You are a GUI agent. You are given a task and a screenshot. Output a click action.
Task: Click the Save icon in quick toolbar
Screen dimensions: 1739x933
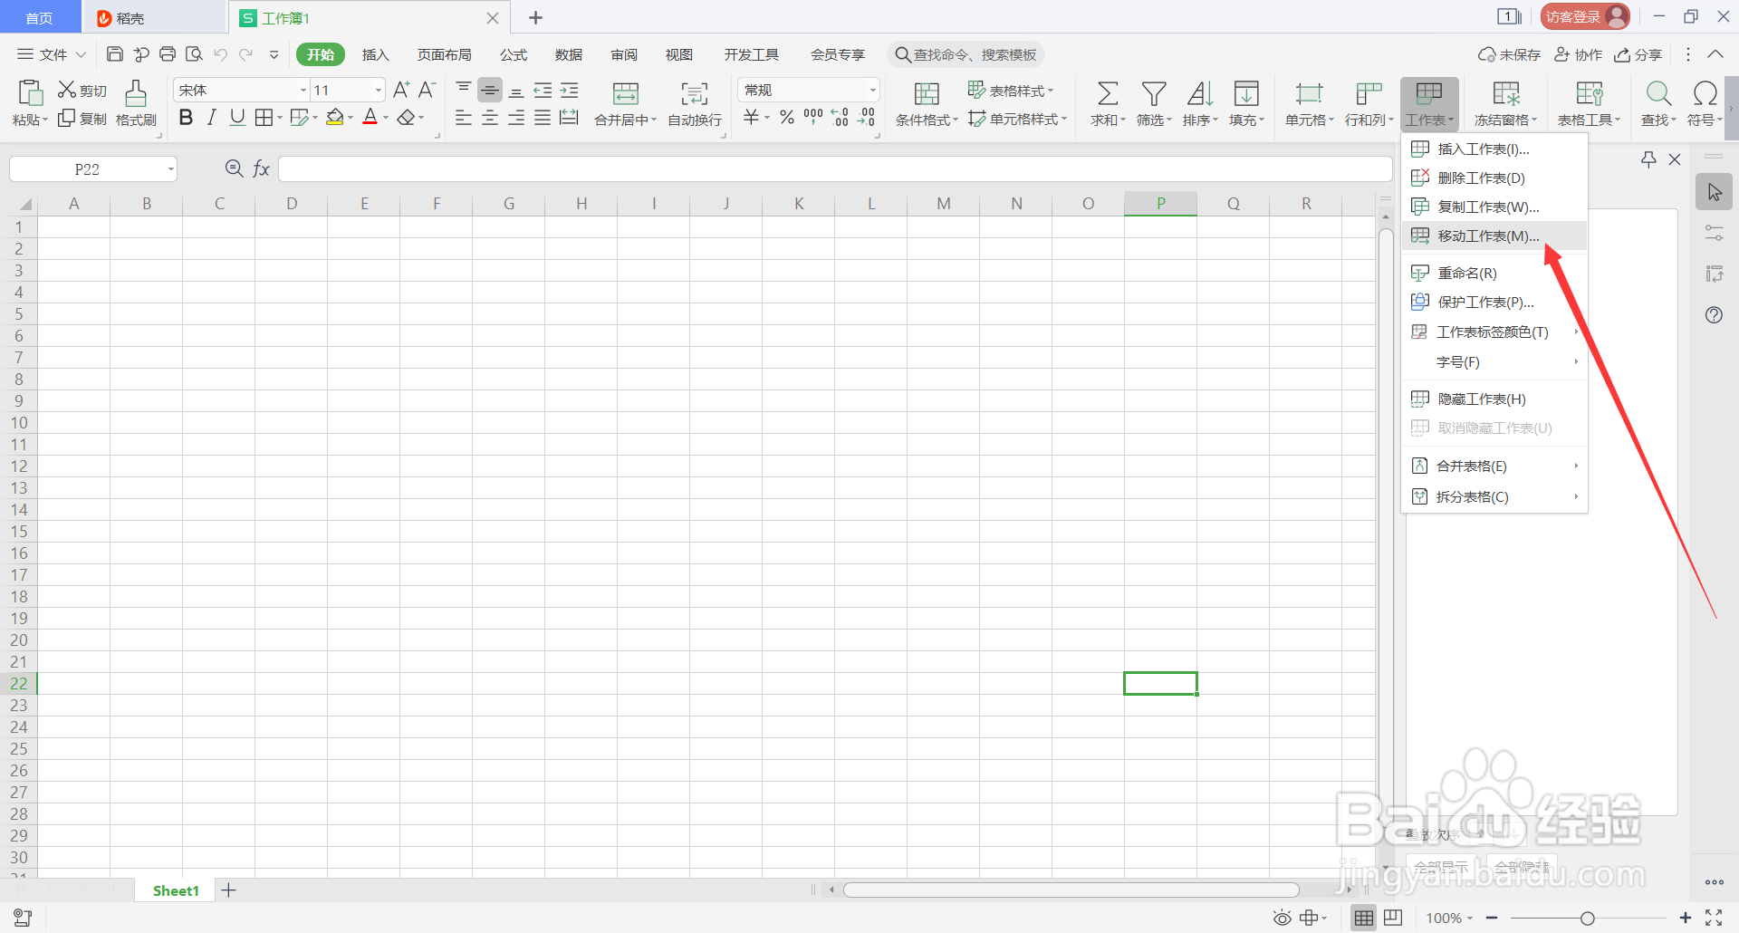point(115,54)
